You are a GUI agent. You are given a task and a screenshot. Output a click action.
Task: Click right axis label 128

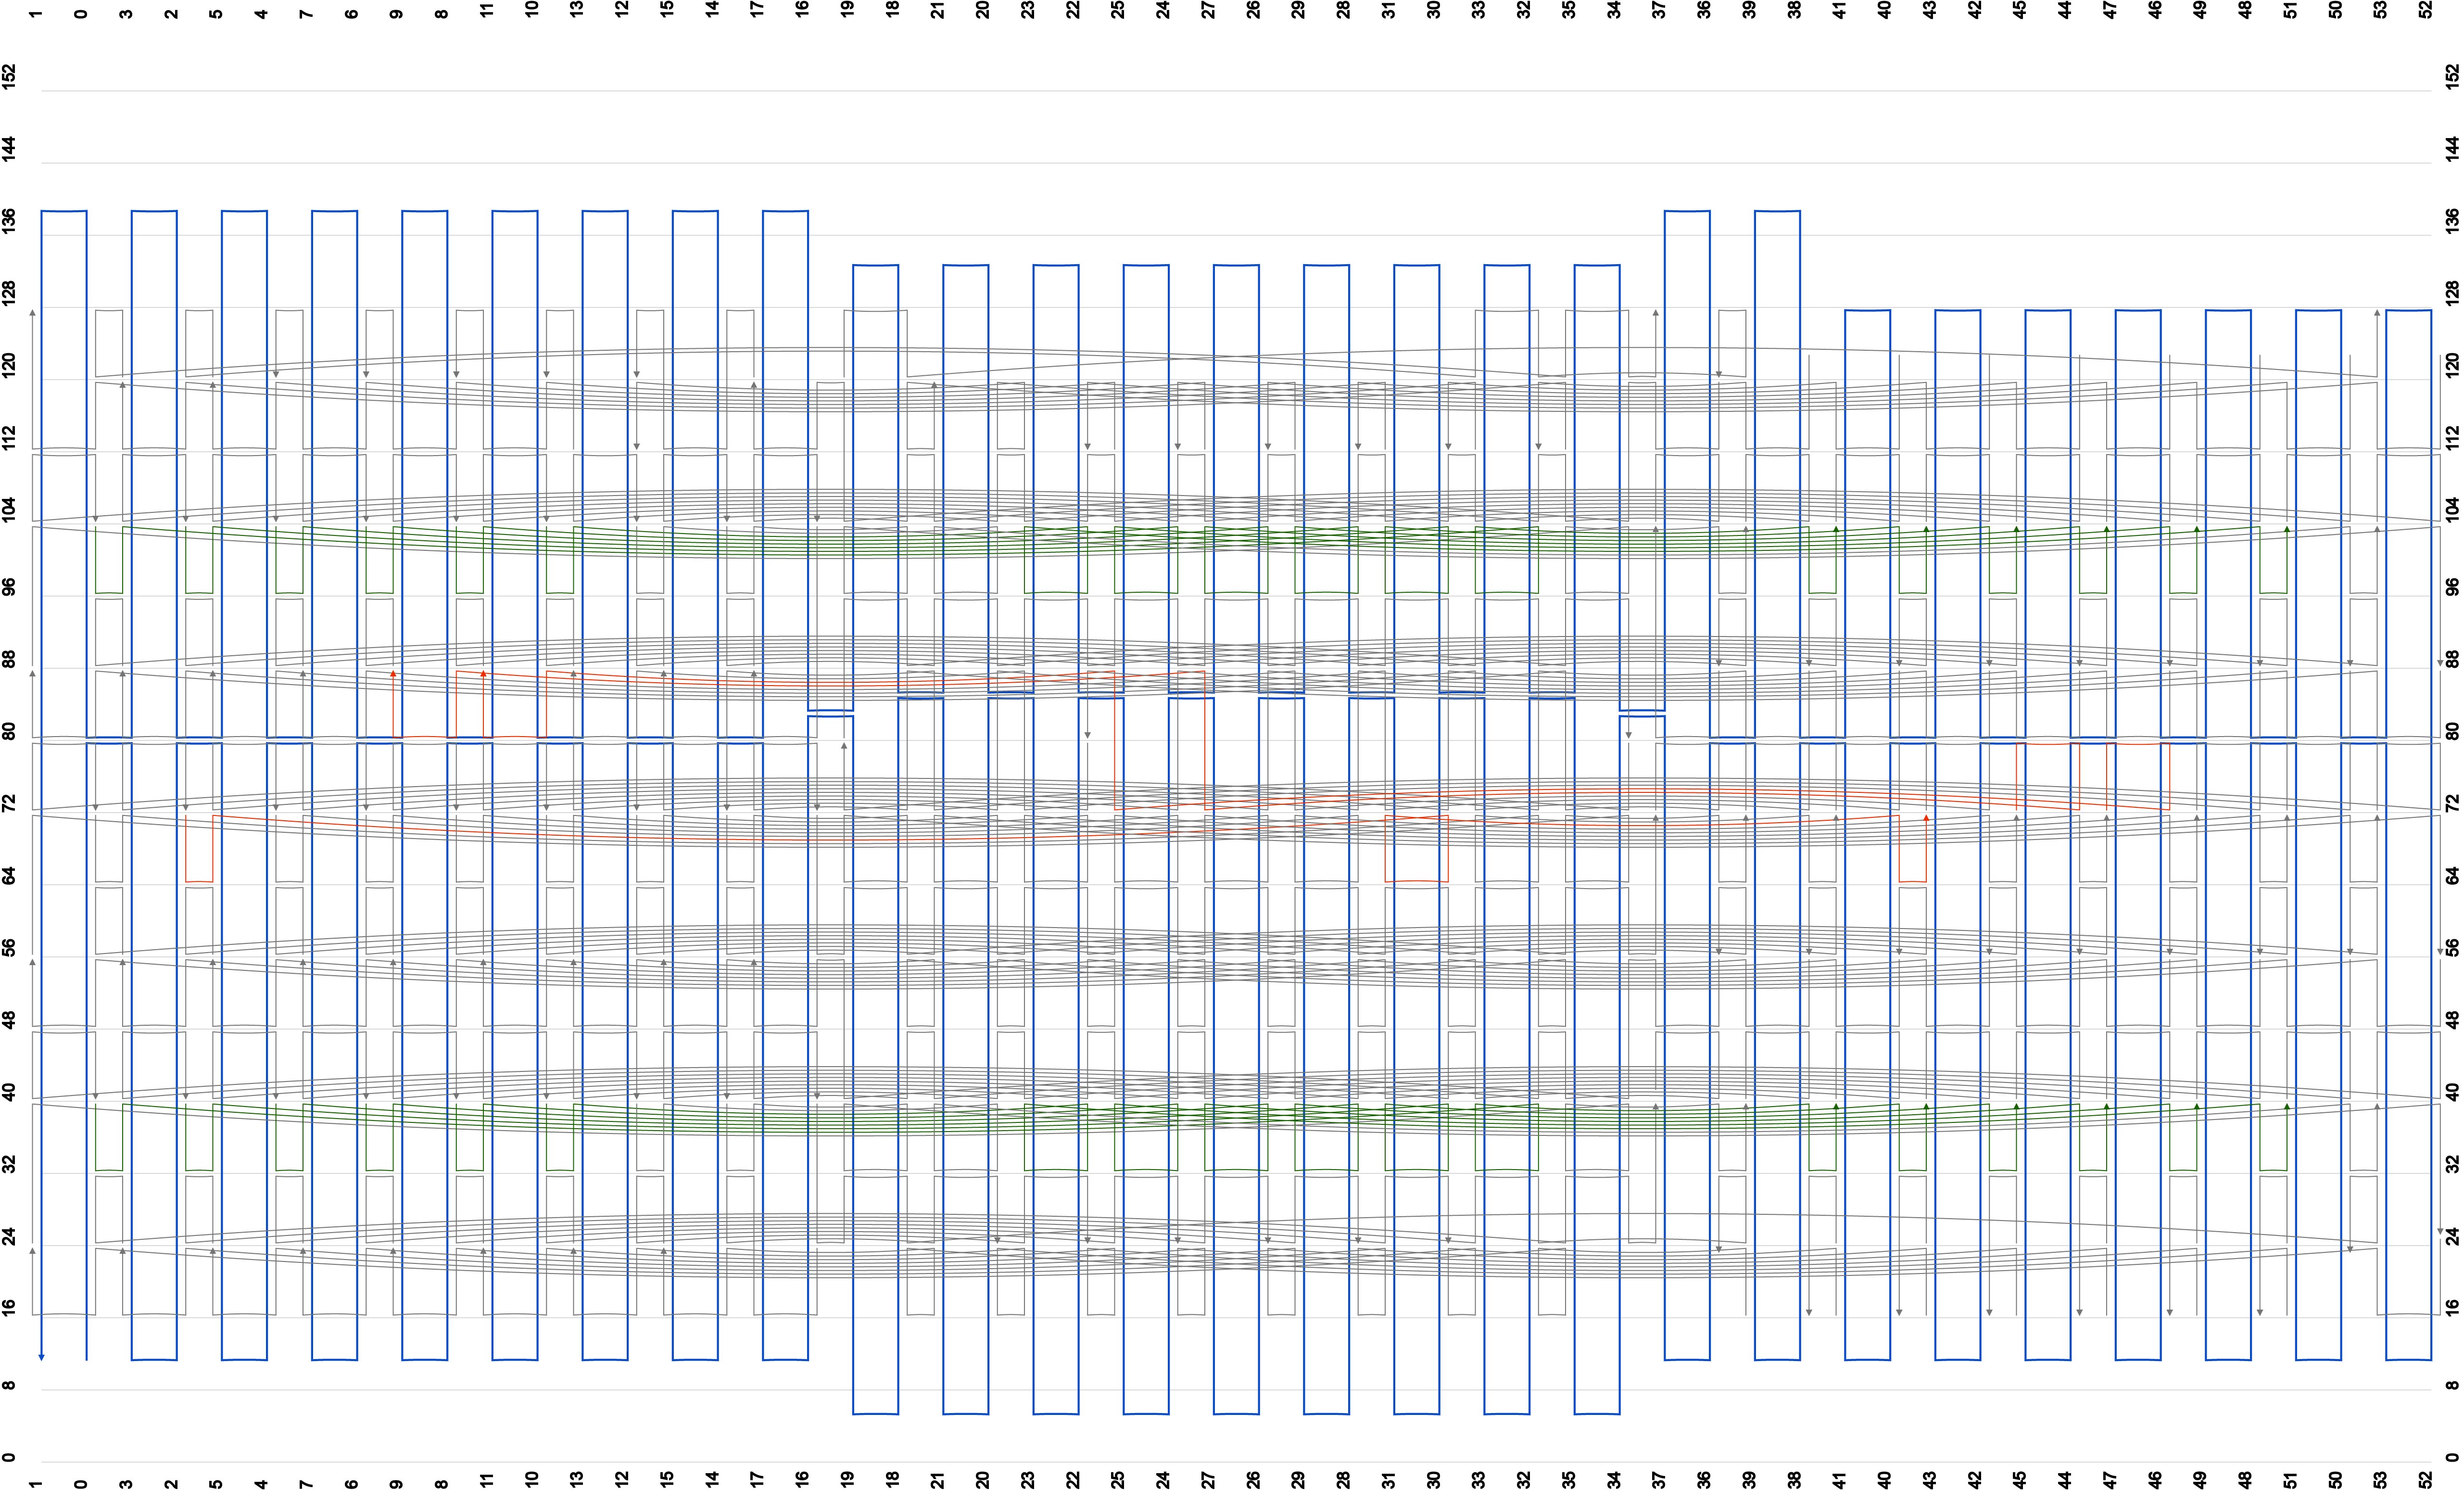point(2452,293)
